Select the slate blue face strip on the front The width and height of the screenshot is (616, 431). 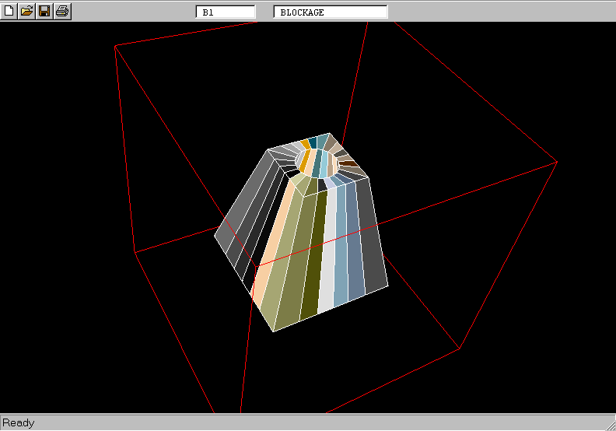355,249
